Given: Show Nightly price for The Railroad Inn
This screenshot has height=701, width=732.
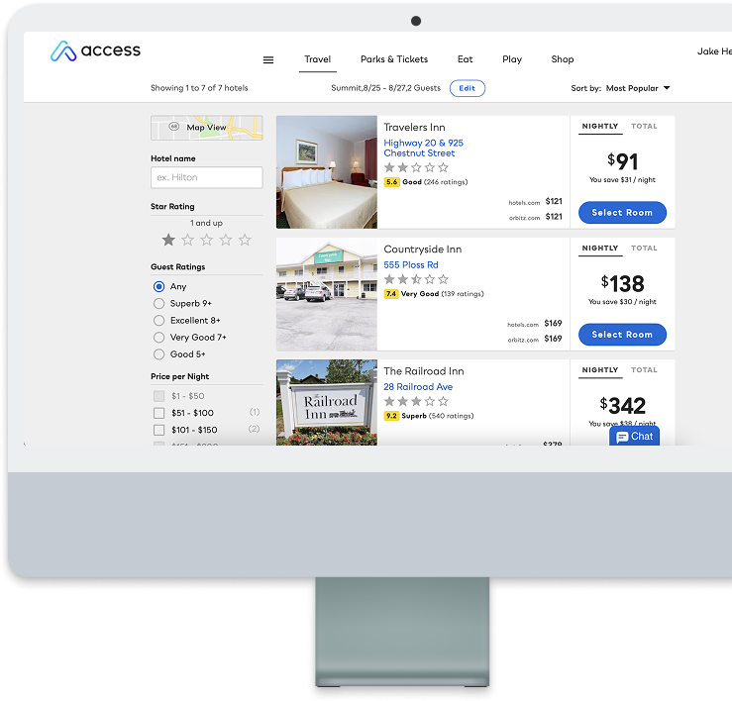Looking at the screenshot, I should click(600, 370).
